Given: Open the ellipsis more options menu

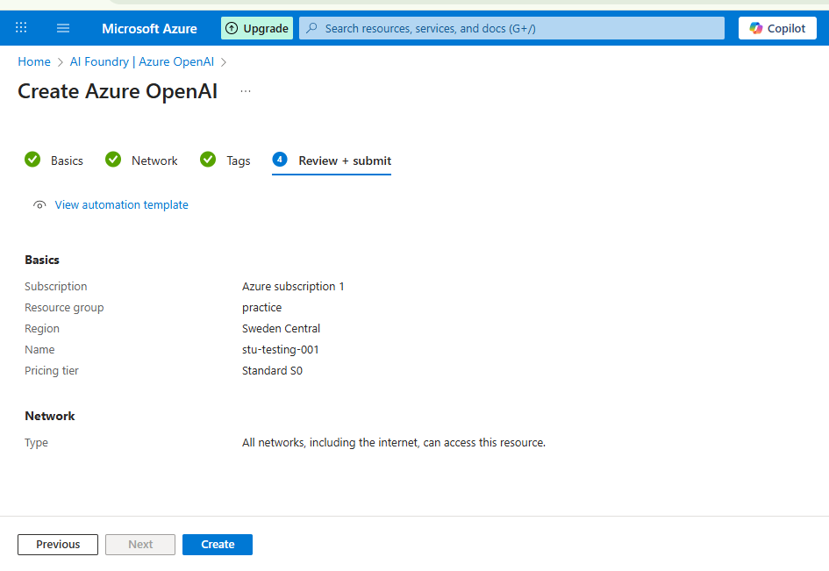Looking at the screenshot, I should click(x=246, y=91).
